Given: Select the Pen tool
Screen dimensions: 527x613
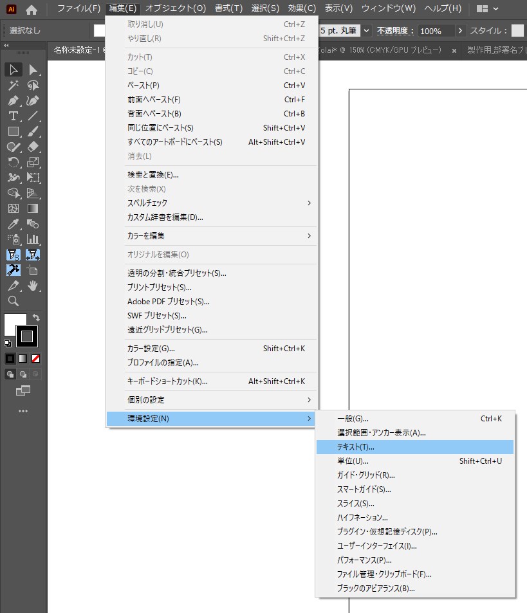Looking at the screenshot, I should click(14, 101).
